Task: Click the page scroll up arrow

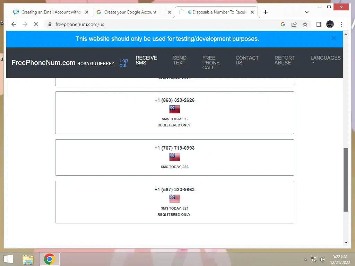Action: click(x=346, y=34)
